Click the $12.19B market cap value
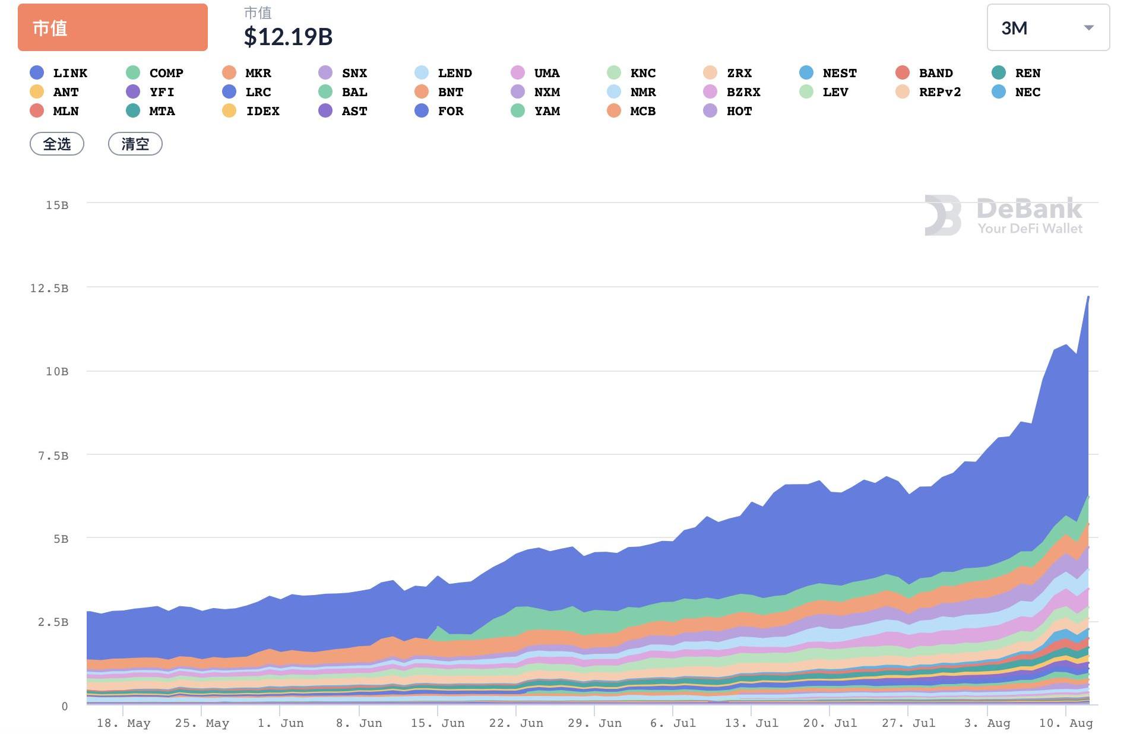The image size is (1127, 734). point(288,37)
